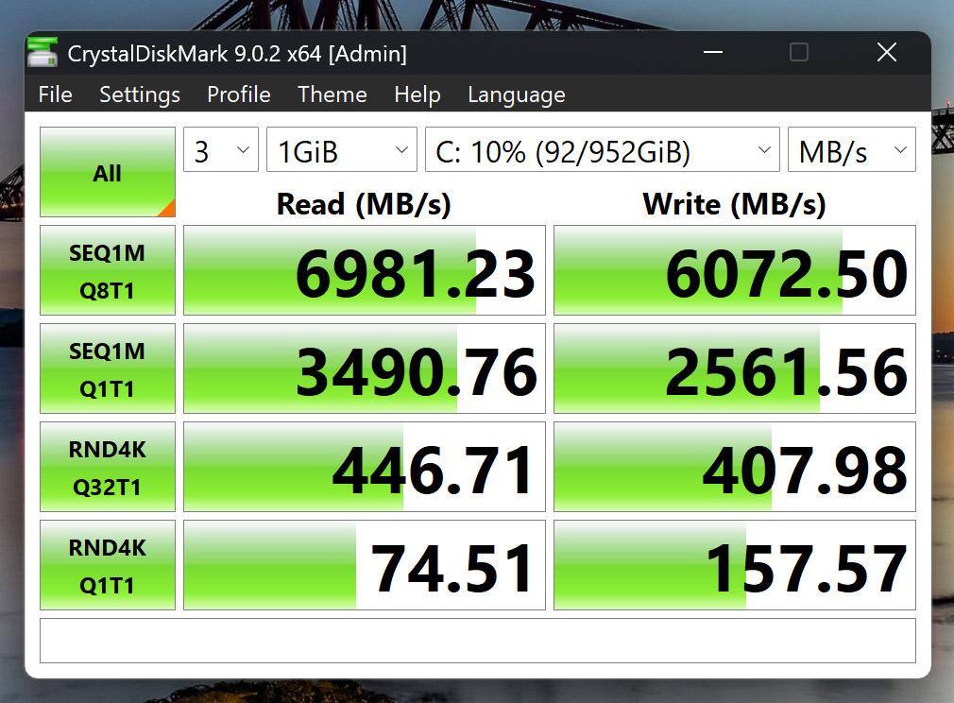Open the Profile menu

238,94
